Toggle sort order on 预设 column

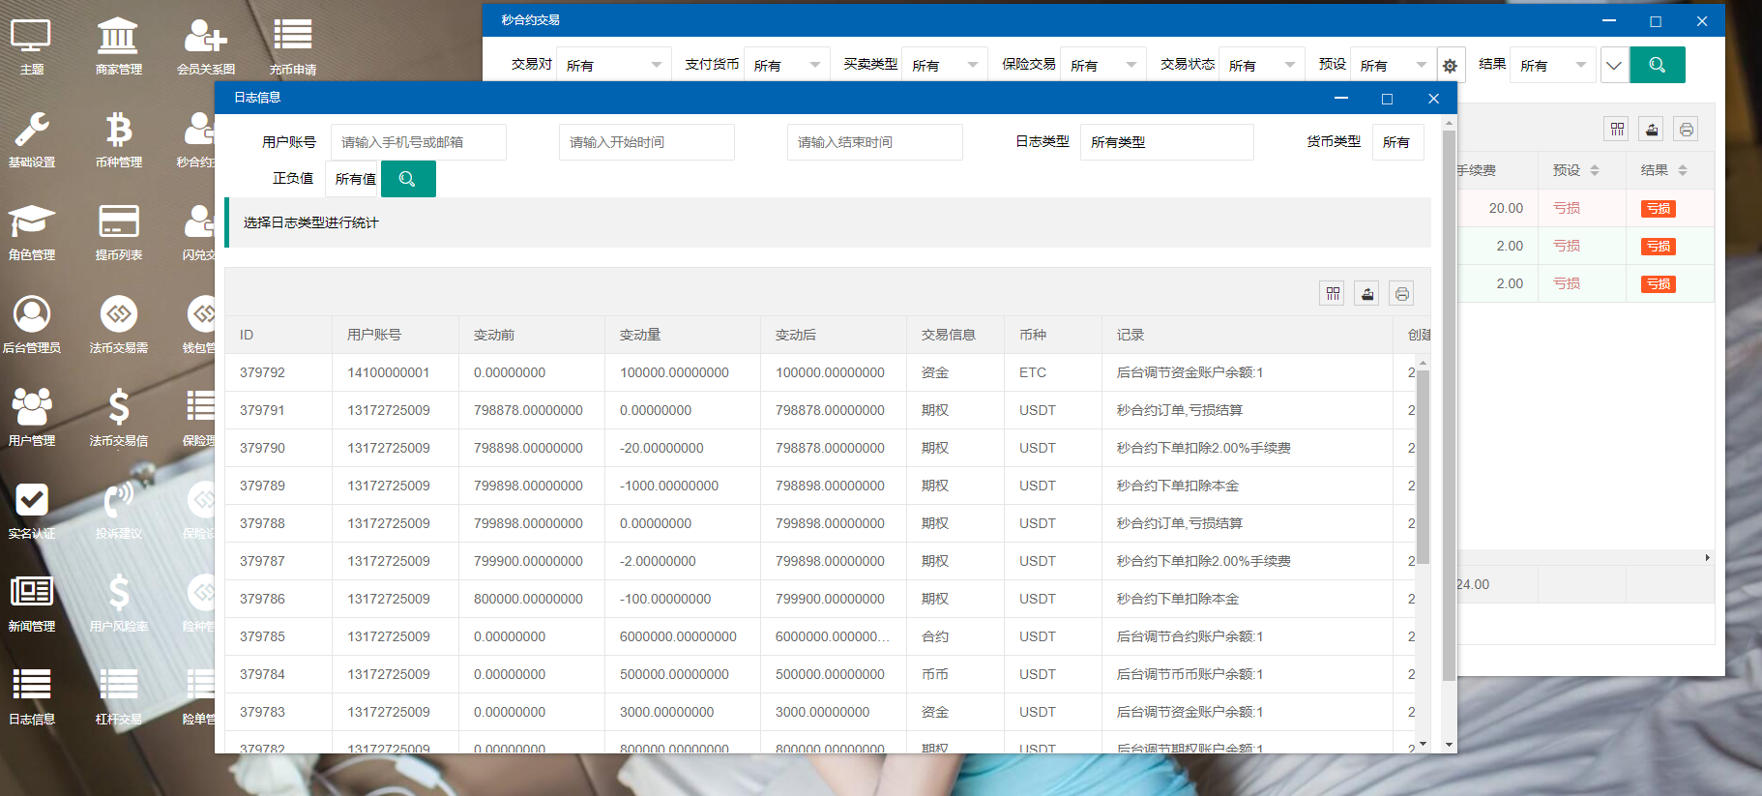point(1595,170)
